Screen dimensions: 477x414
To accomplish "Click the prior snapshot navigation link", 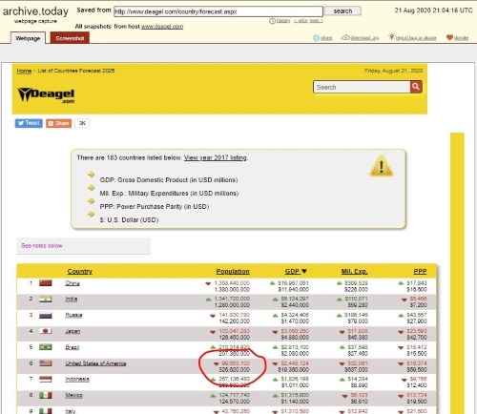I will [301, 21].
